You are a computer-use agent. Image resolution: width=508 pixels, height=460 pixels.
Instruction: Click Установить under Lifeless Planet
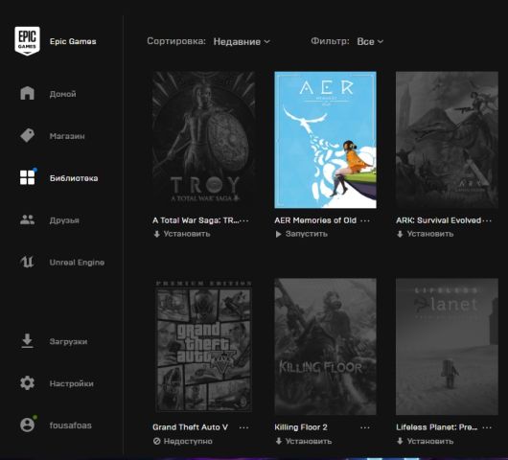[x=425, y=441]
